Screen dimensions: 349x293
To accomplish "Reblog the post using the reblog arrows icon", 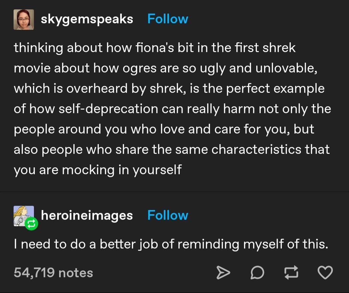I will click(x=291, y=273).
